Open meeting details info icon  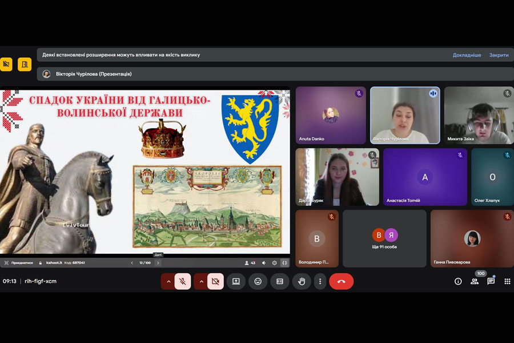click(x=458, y=281)
